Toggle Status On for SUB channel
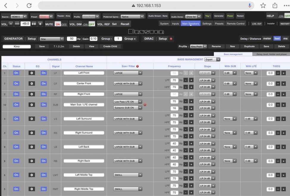The height and width of the screenshot is (196, 290). tap(16, 105)
